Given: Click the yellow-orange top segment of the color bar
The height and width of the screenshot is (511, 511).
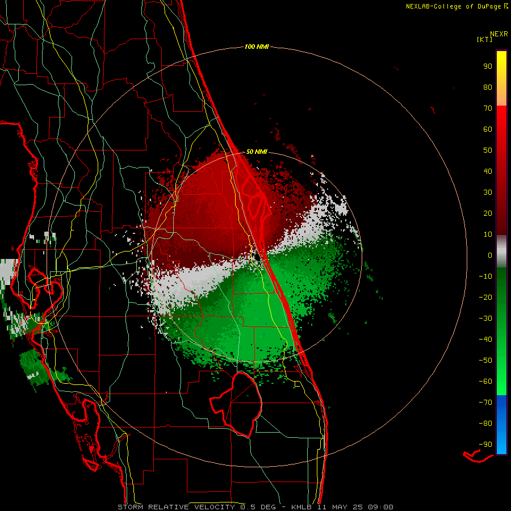Looking at the screenshot, I should 501,78.
